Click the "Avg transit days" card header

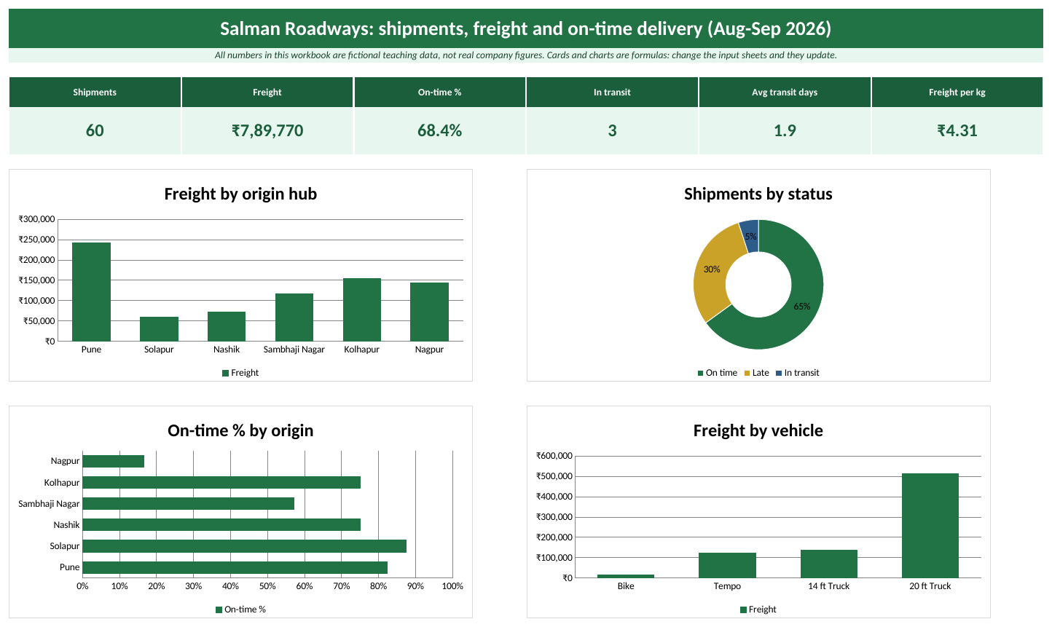pyautogui.click(x=785, y=92)
